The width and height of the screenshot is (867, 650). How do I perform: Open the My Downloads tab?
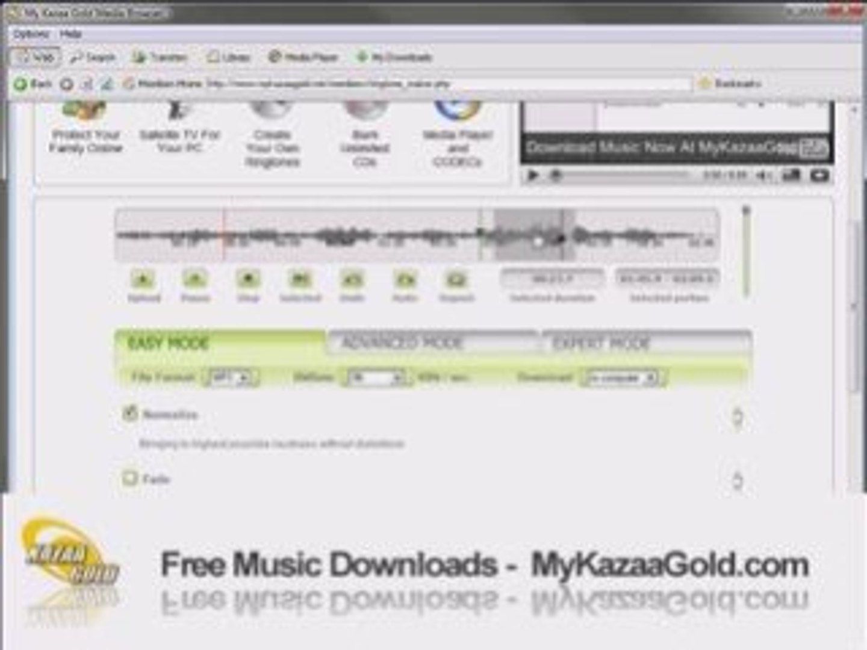[394, 57]
